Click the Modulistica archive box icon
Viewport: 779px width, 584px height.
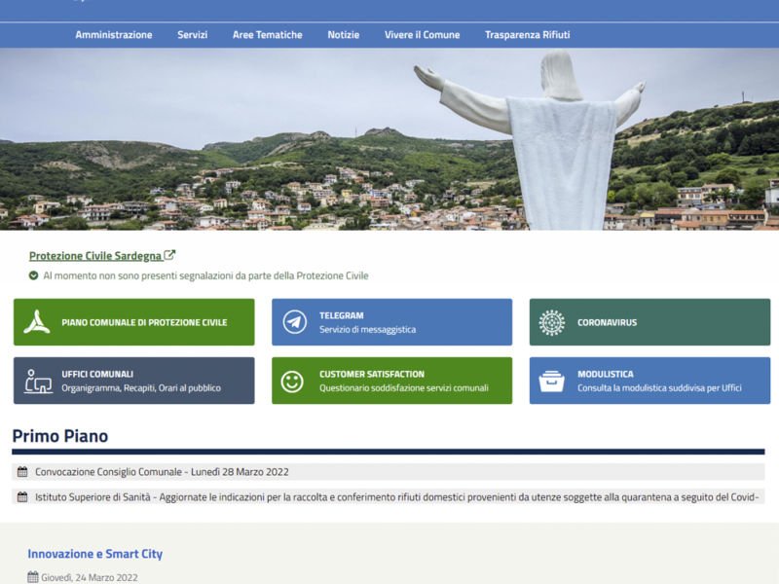(552, 381)
